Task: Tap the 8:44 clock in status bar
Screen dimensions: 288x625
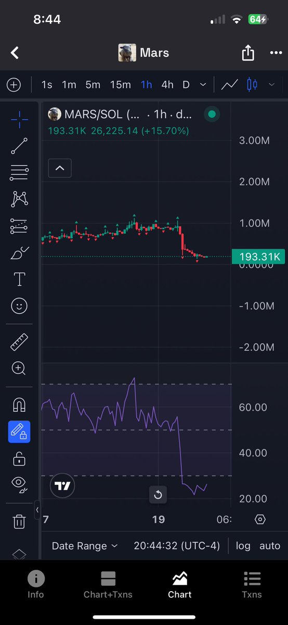Action: 47,19
